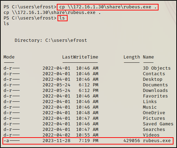Screen dimensions: 177x148
Task: Click the OneDrive folder name
Action: pos(154,113)
